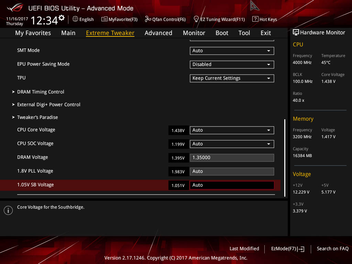This screenshot has width=352, height=264.
Task: Select the Extreme Tweaker tab
Action: (110, 33)
